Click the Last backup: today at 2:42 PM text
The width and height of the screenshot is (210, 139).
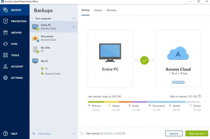pos(104,96)
